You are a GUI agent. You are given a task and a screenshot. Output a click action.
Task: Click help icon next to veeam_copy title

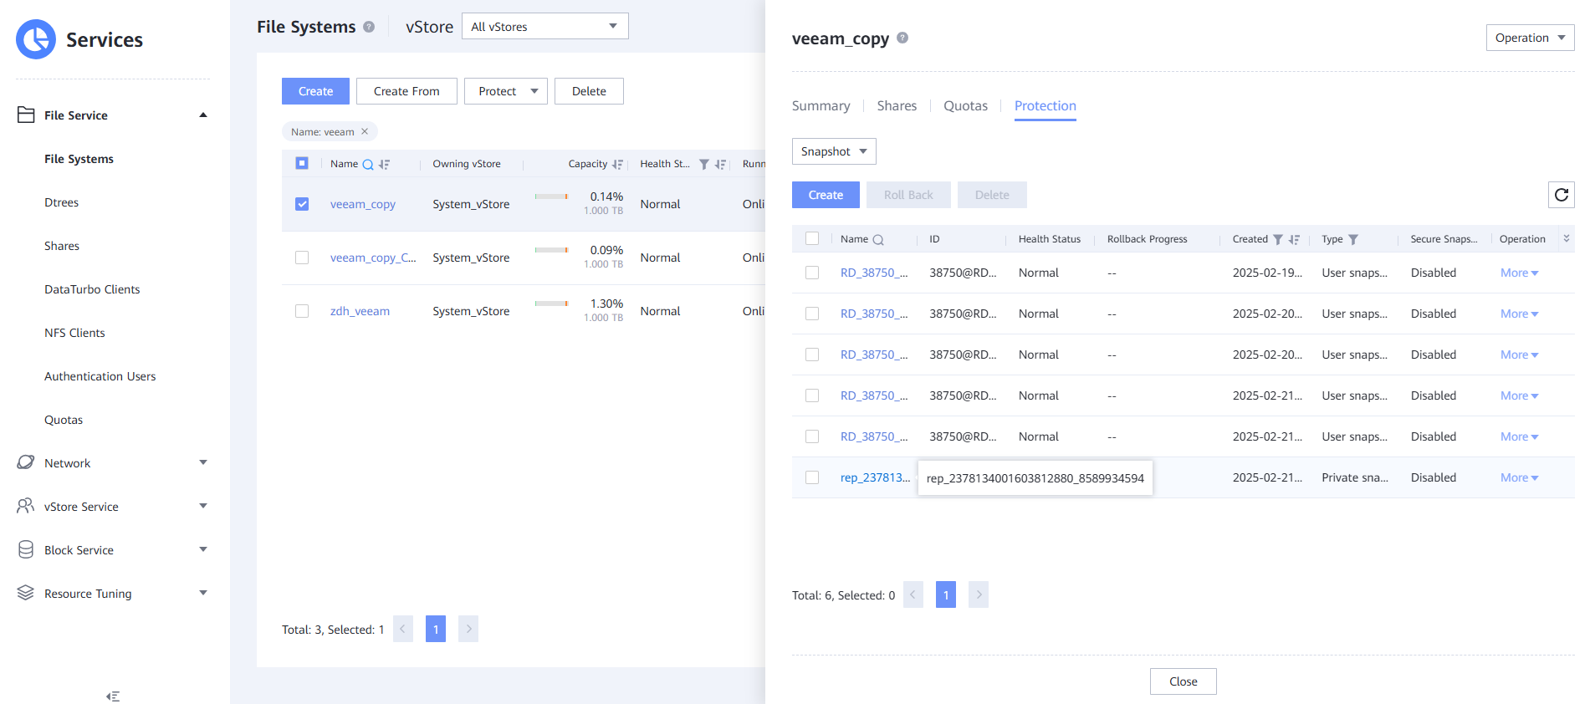902,38
